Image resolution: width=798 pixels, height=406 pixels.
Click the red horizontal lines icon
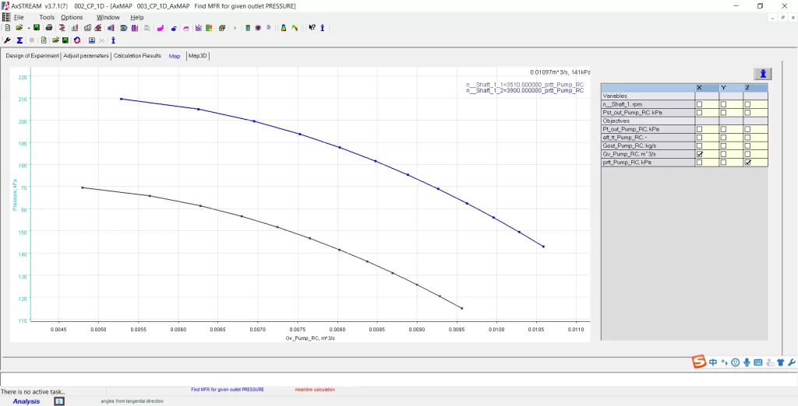click(62, 27)
